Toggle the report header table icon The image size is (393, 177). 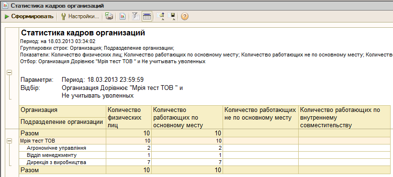tap(147, 17)
